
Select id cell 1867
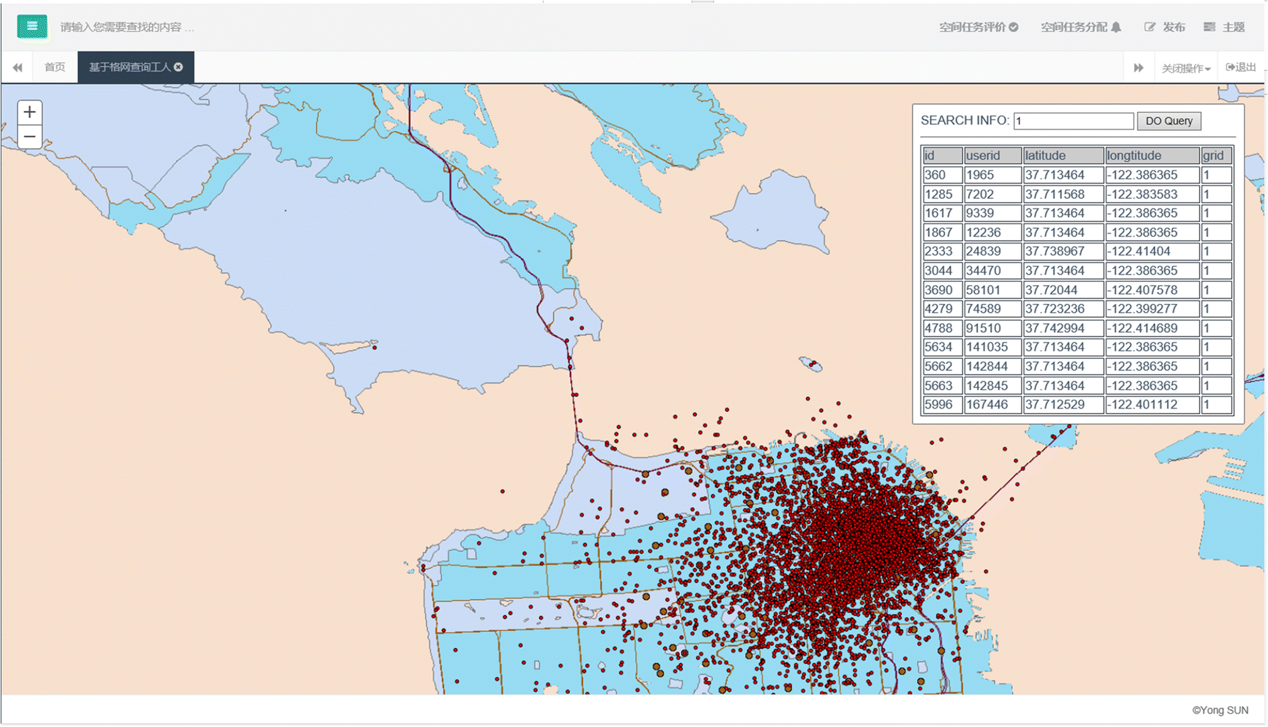click(x=942, y=233)
